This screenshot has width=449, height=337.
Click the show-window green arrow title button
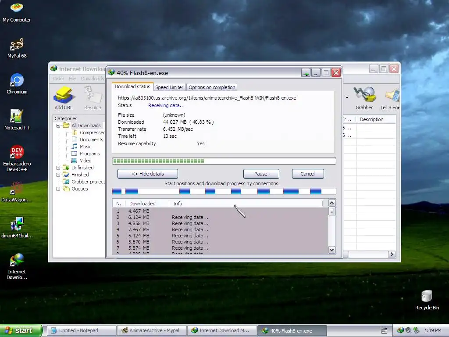[306, 73]
